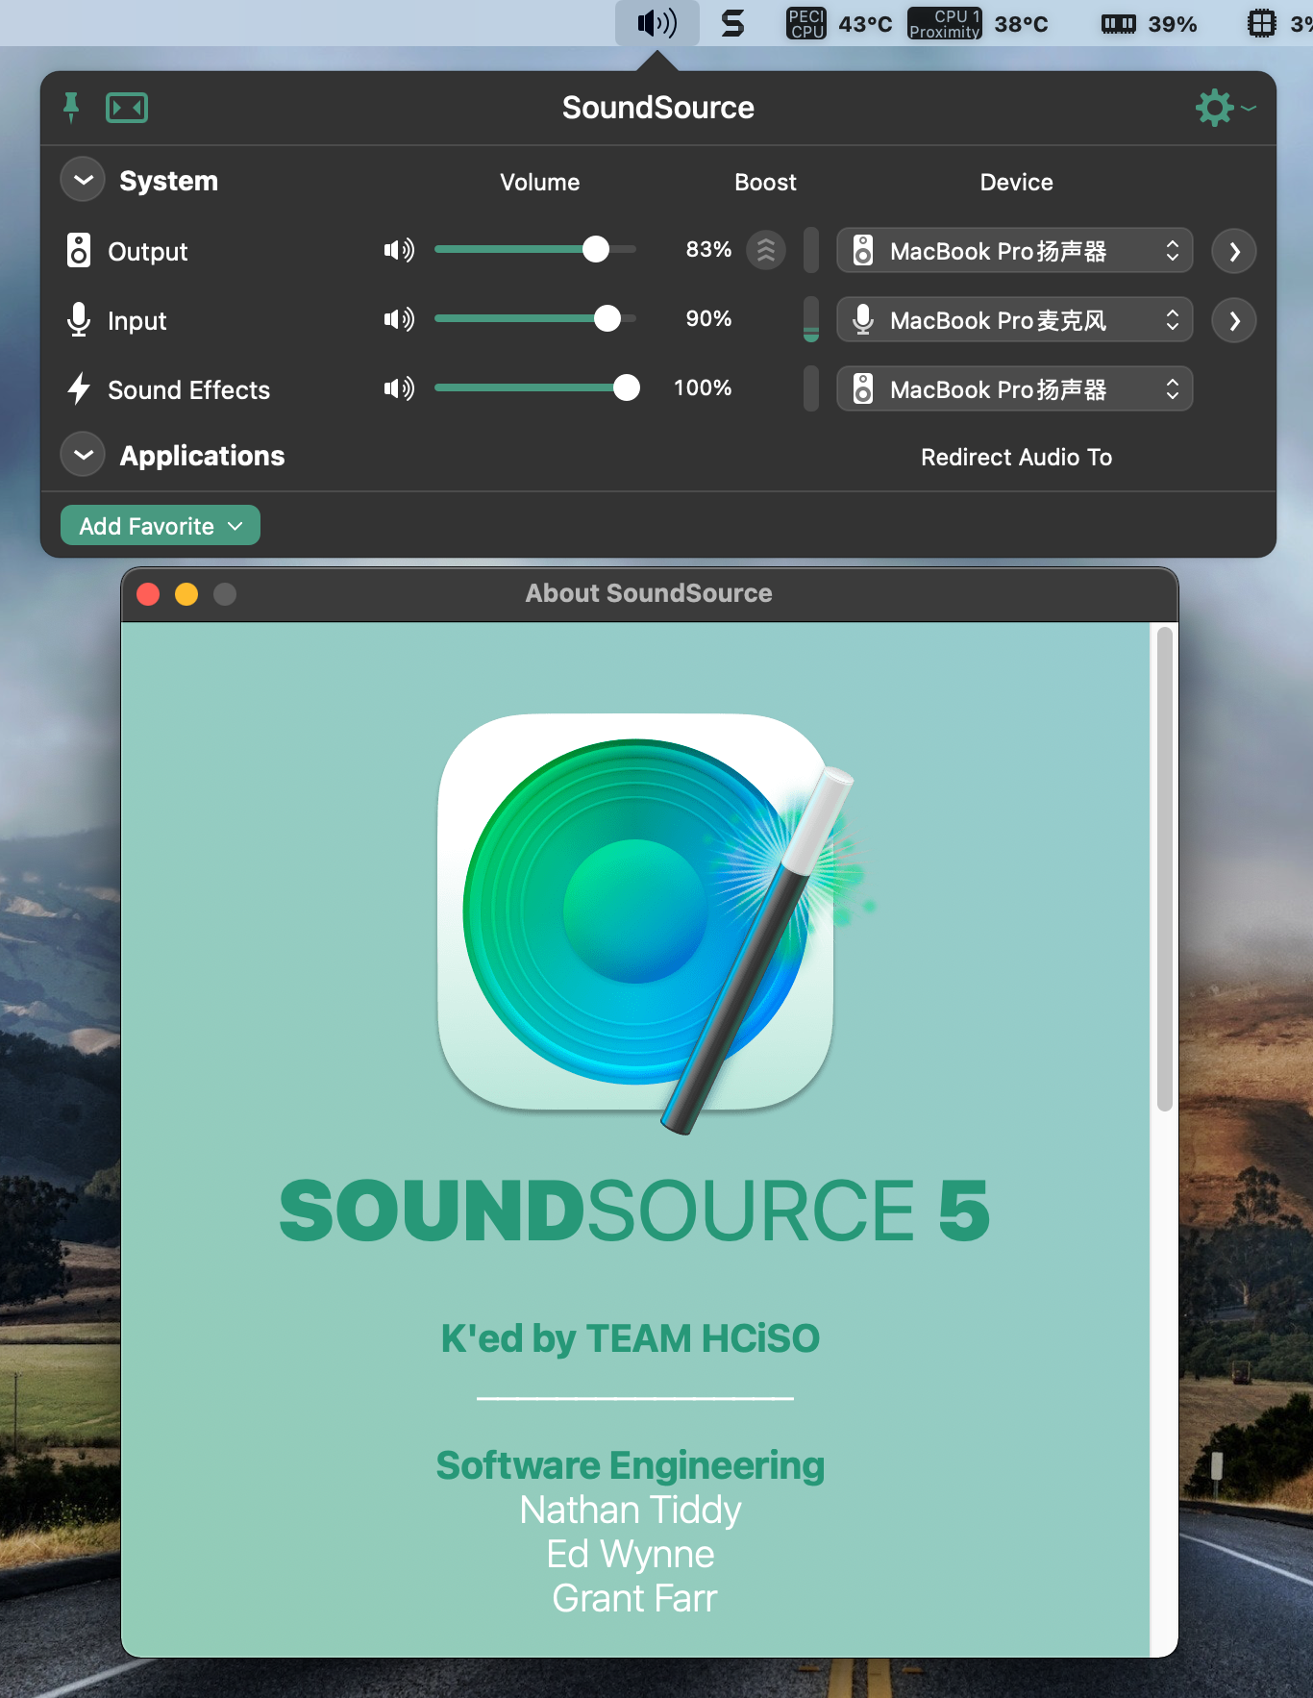Click the 90% Input volume value
The width and height of the screenshot is (1313, 1698).
(708, 319)
